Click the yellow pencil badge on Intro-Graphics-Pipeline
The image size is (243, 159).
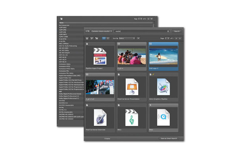153,75
